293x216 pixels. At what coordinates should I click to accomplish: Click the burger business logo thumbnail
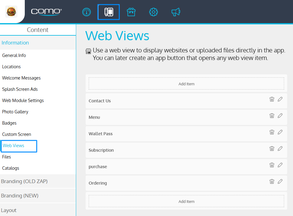point(12,12)
